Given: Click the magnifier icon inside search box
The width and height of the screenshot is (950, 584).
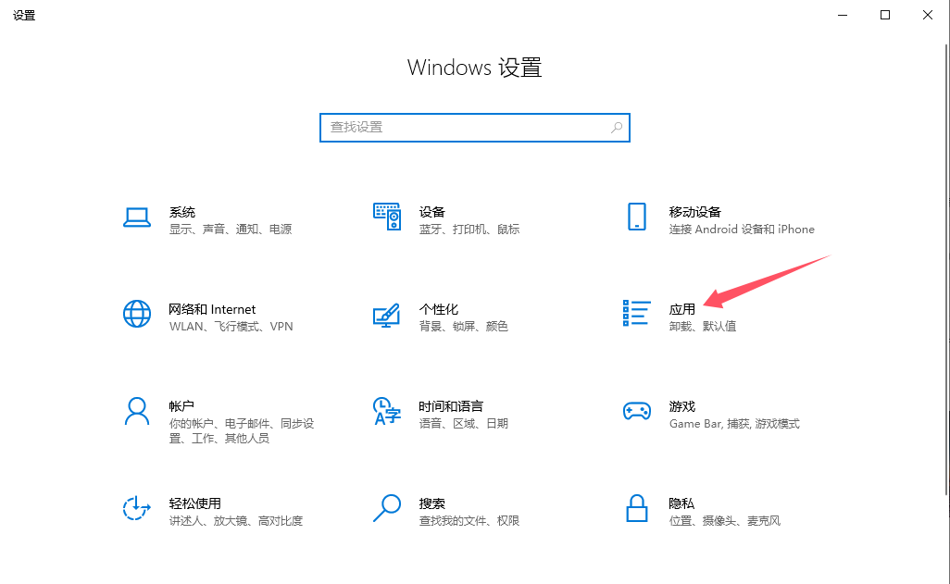Looking at the screenshot, I should point(617,127).
